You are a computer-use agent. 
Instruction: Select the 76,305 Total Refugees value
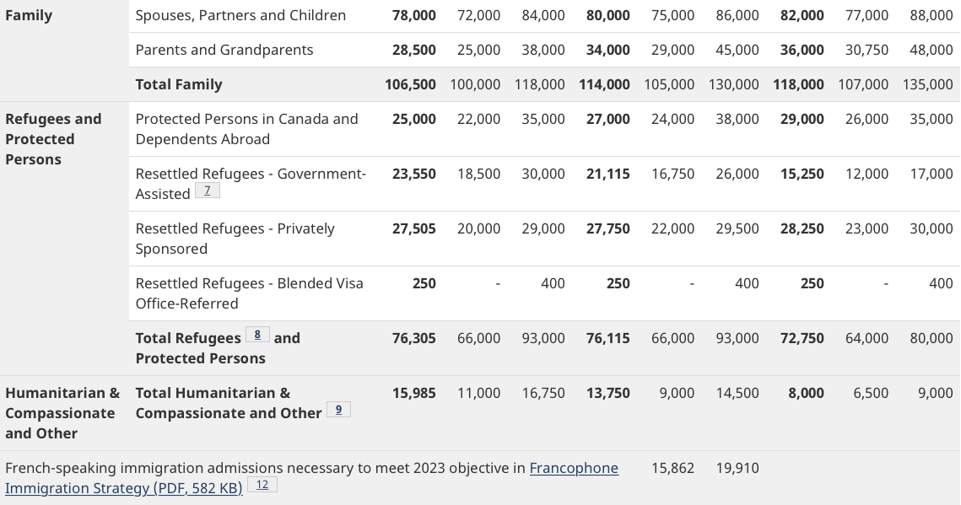pyautogui.click(x=413, y=338)
